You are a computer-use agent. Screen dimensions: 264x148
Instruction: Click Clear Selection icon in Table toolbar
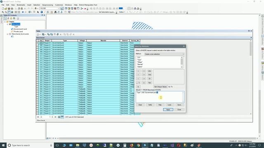tap(54, 35)
